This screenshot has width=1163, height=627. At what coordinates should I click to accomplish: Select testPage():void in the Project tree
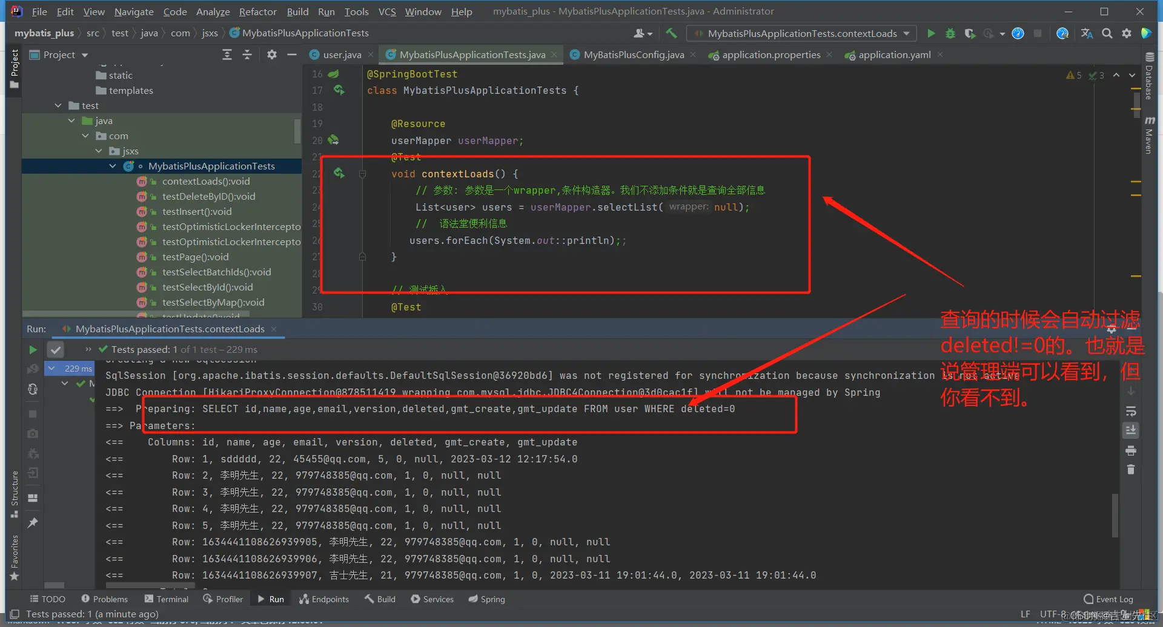click(x=195, y=257)
